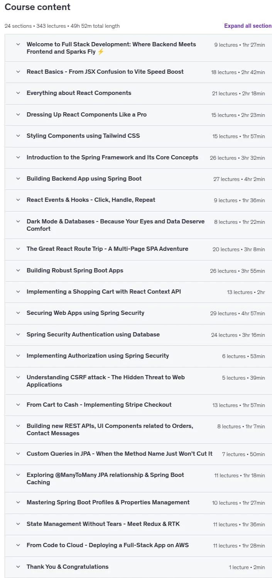Expand the Styling Components using Tailwind CSS chevron
This screenshot has height=578, width=272.
18,136
